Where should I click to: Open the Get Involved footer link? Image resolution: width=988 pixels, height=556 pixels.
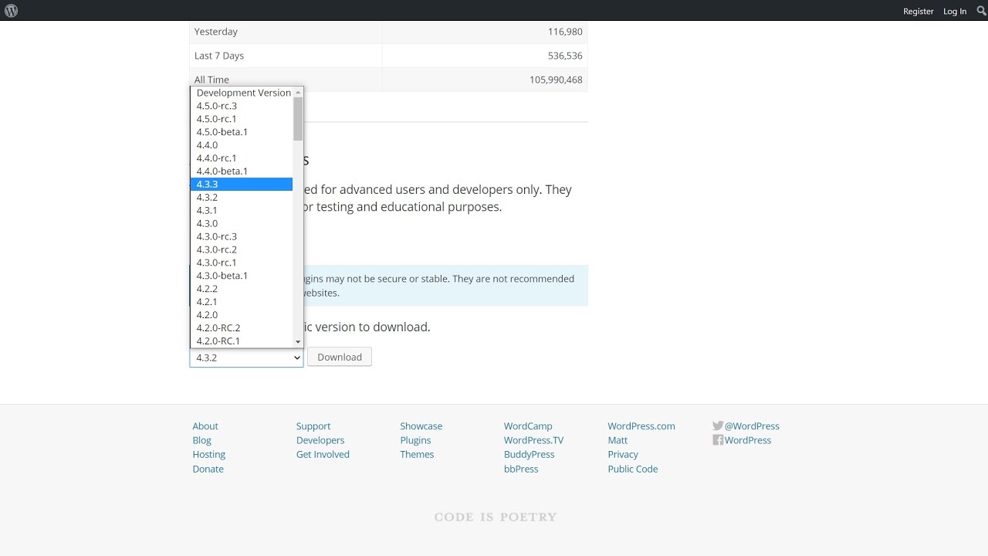click(323, 455)
